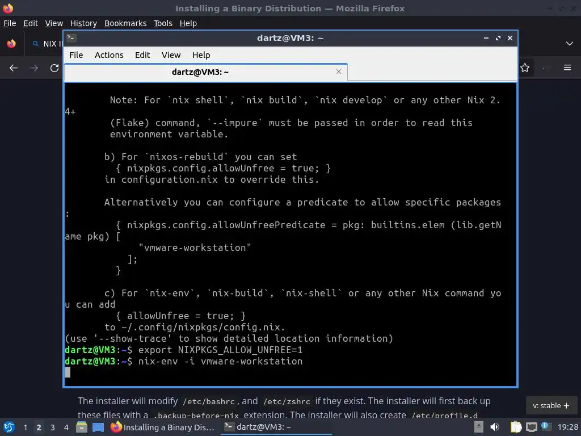Click the terminal icon in the terminal title bar
581x436 pixels.
tap(71, 38)
